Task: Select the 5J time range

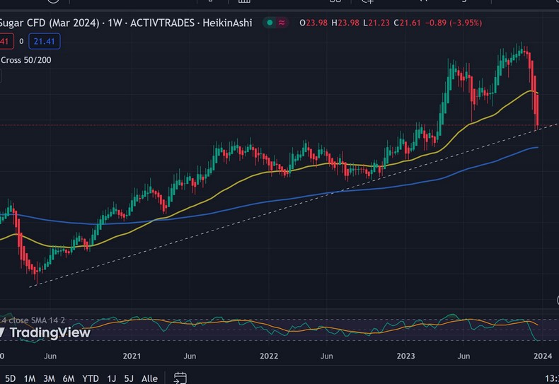Action: click(x=129, y=378)
